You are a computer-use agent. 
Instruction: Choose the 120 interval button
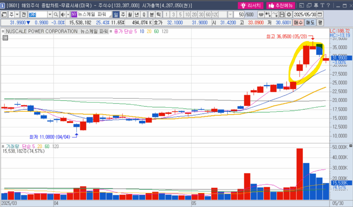point(215,14)
